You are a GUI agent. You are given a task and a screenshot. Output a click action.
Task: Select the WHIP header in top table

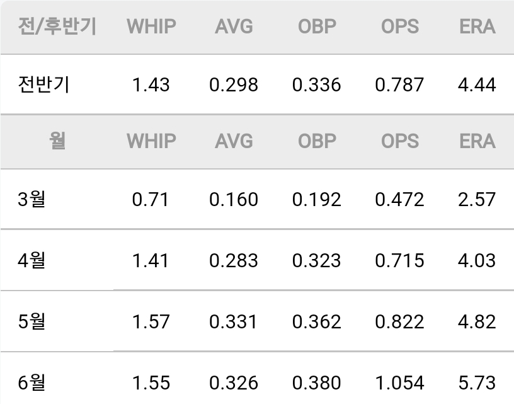151,26
